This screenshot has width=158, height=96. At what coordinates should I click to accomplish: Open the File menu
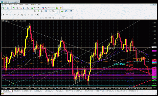6,5
